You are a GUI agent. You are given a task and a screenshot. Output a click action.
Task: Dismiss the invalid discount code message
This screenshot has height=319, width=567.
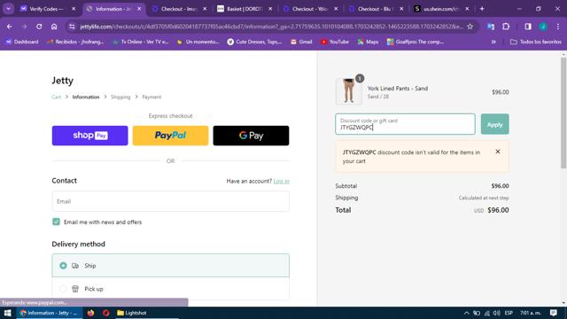[x=498, y=152]
